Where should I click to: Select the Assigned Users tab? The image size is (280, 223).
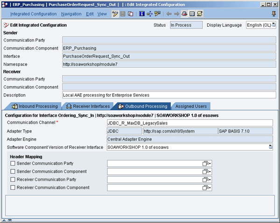tap(190, 106)
